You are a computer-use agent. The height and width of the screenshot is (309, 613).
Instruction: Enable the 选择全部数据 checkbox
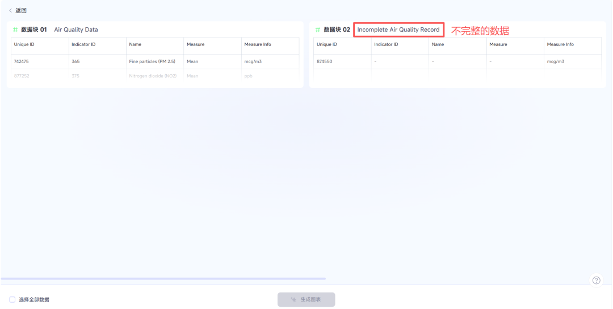12,299
